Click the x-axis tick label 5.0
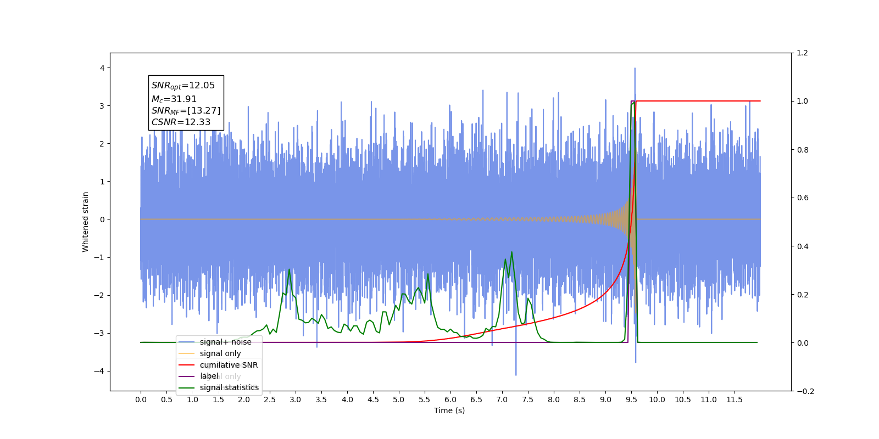 pos(399,399)
